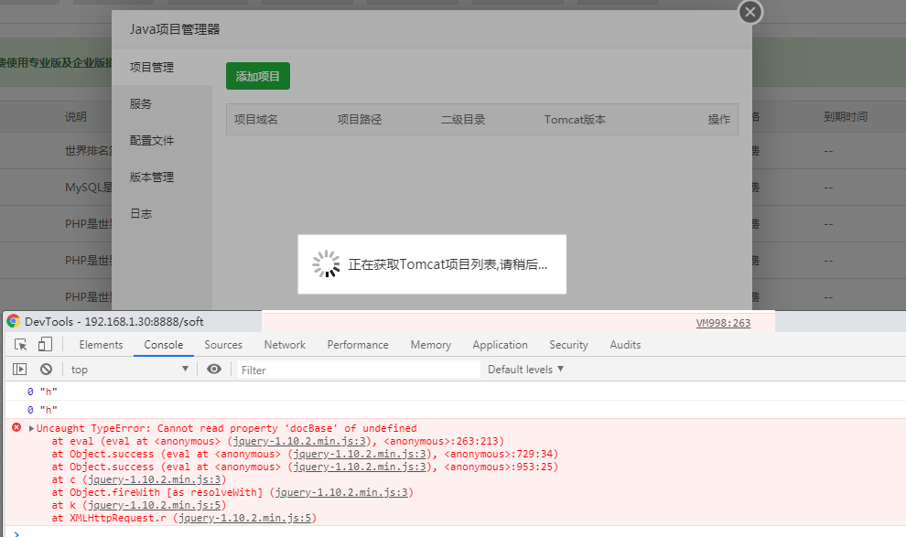The height and width of the screenshot is (537, 906).
Task: Click the loading spinner icon
Action: coord(327,263)
